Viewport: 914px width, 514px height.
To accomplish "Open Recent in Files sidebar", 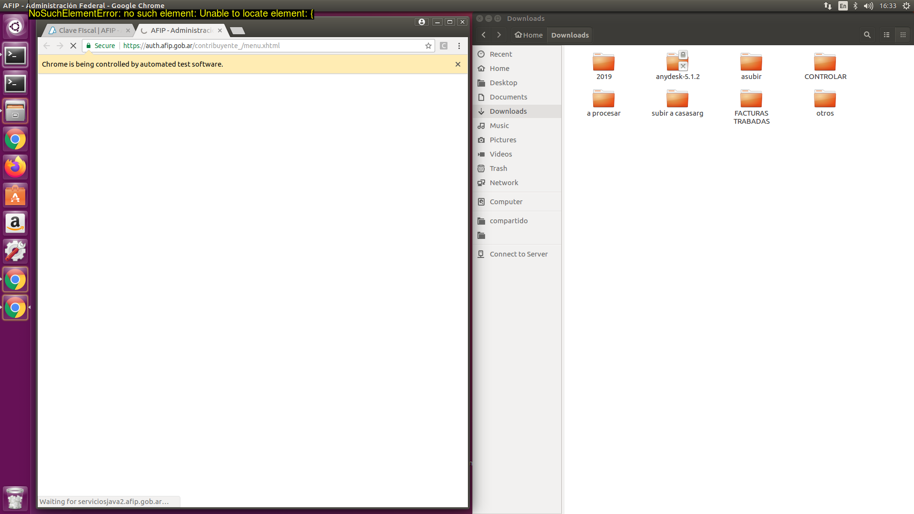I will (518, 54).
